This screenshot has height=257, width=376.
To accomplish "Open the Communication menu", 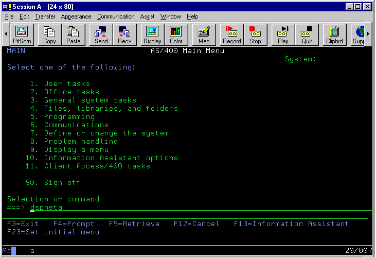I will coord(116,16).
